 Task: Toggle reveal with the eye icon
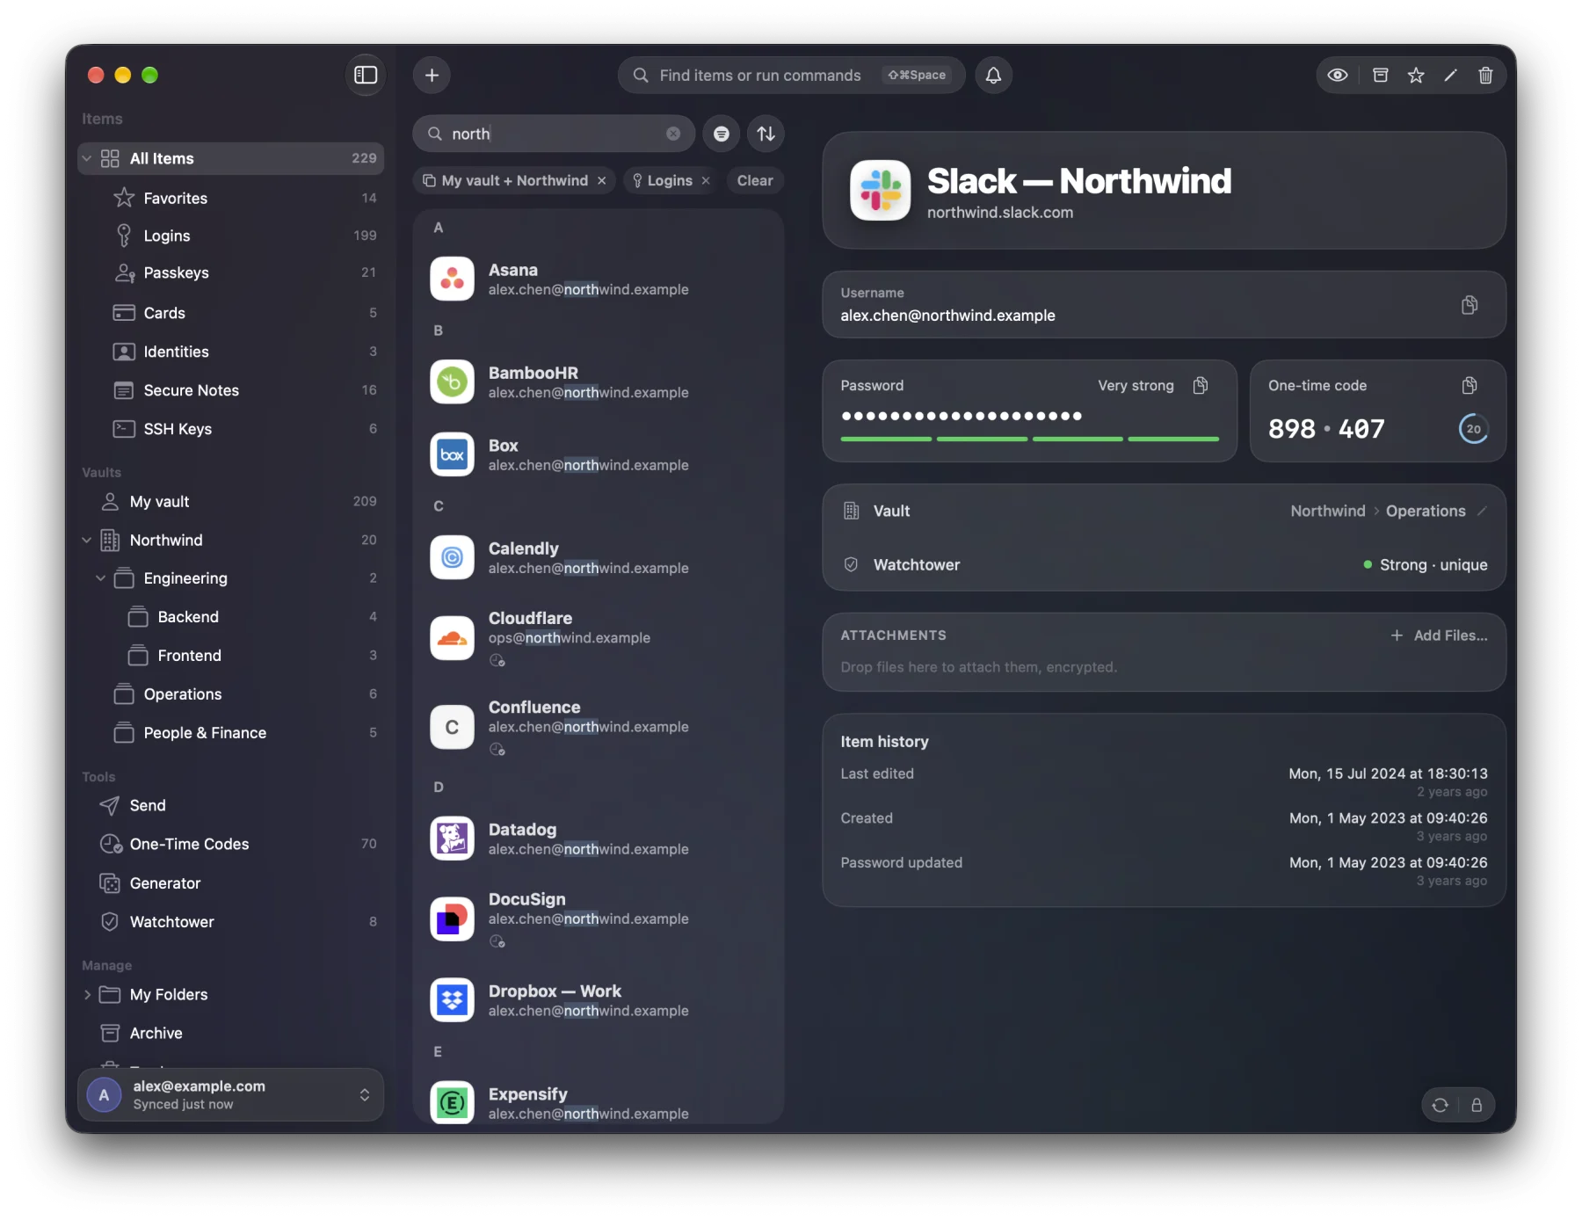pyautogui.click(x=1338, y=76)
